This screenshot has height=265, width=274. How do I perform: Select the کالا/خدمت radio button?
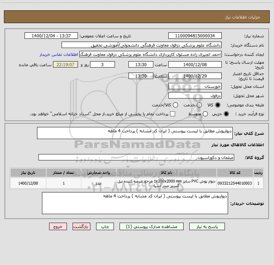pos(175,105)
